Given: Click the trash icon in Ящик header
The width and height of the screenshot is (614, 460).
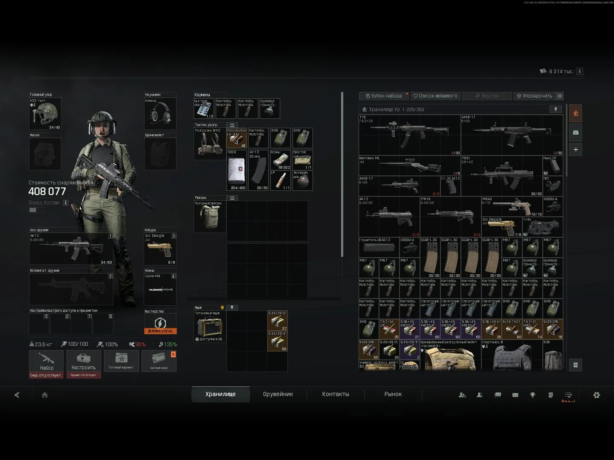Looking at the screenshot, I should click(x=232, y=307).
